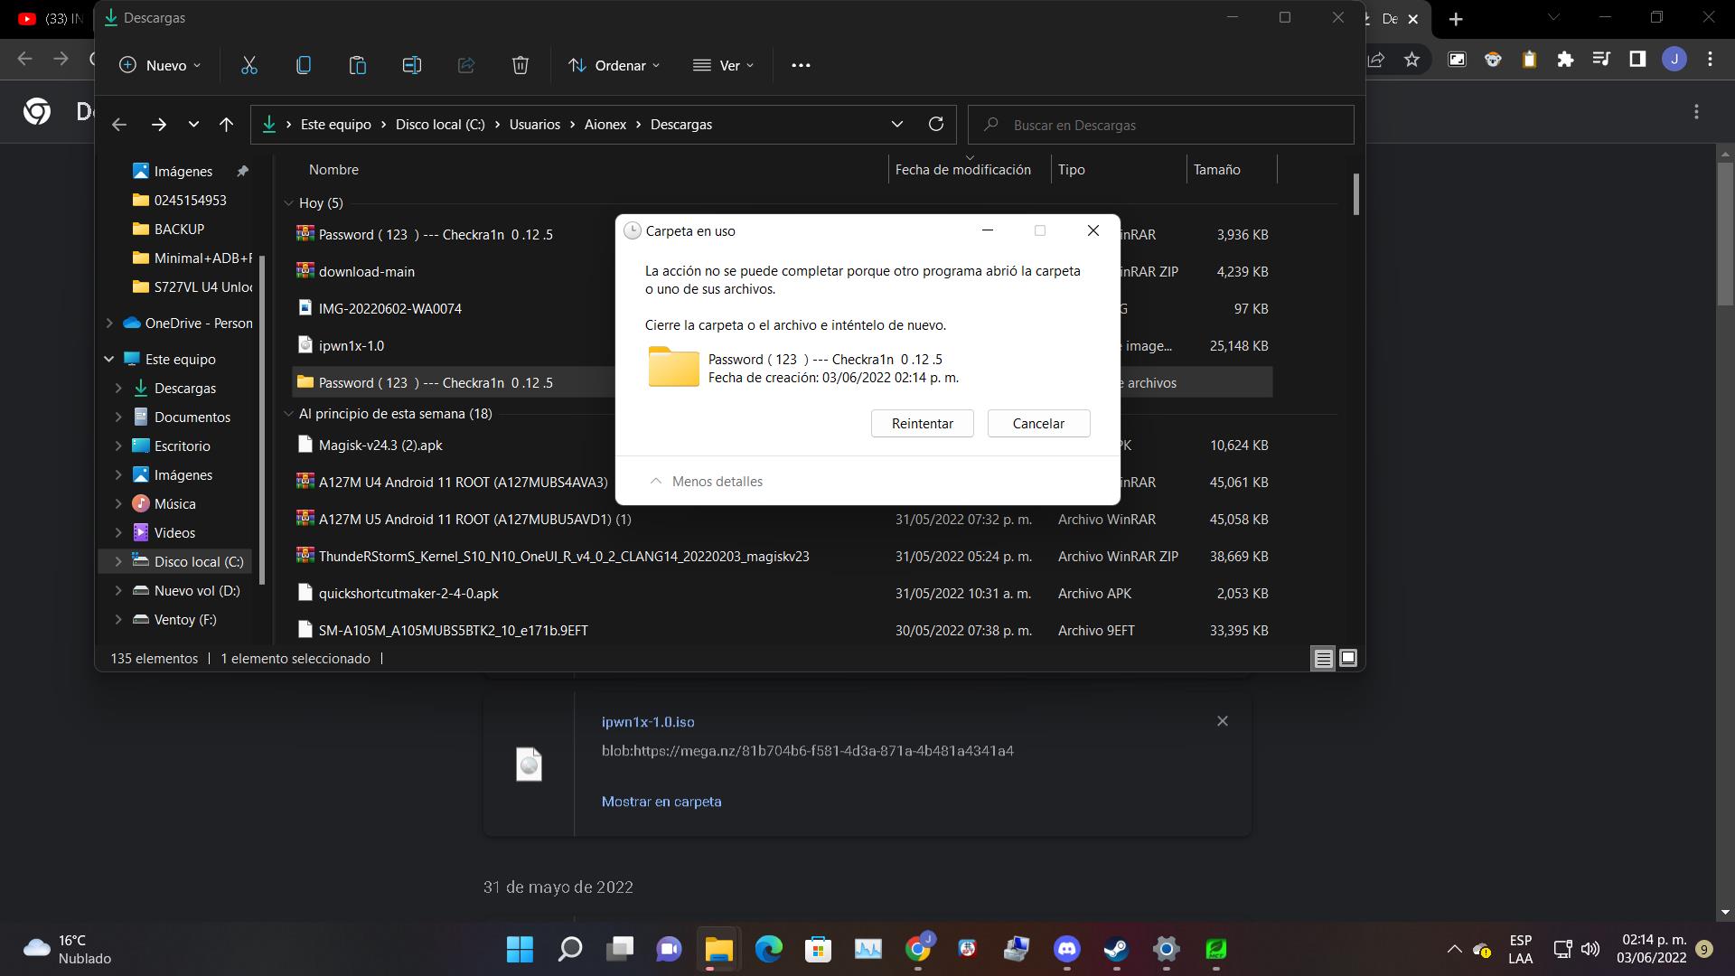Image resolution: width=1735 pixels, height=976 pixels.
Task: Click the Paste clipboard icon
Action: [x=358, y=65]
